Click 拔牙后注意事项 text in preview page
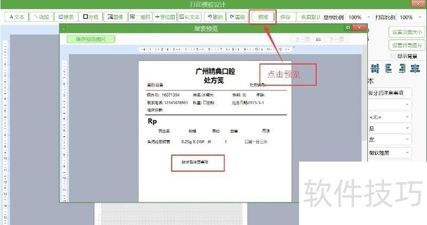This screenshot has width=427, height=225. 195,162
